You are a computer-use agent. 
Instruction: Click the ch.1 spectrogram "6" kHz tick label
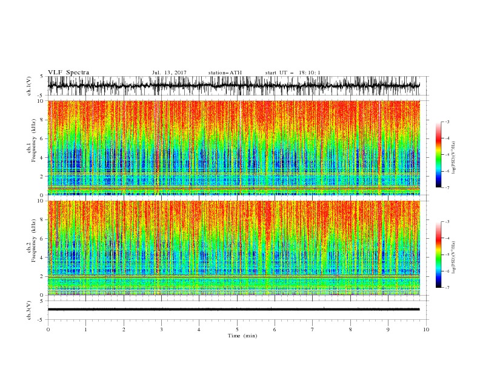coord(42,139)
